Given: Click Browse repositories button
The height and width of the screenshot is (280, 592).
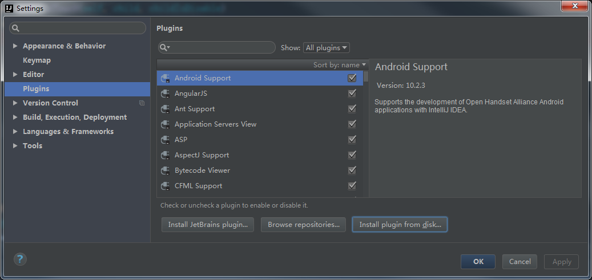Looking at the screenshot, I should (303, 225).
